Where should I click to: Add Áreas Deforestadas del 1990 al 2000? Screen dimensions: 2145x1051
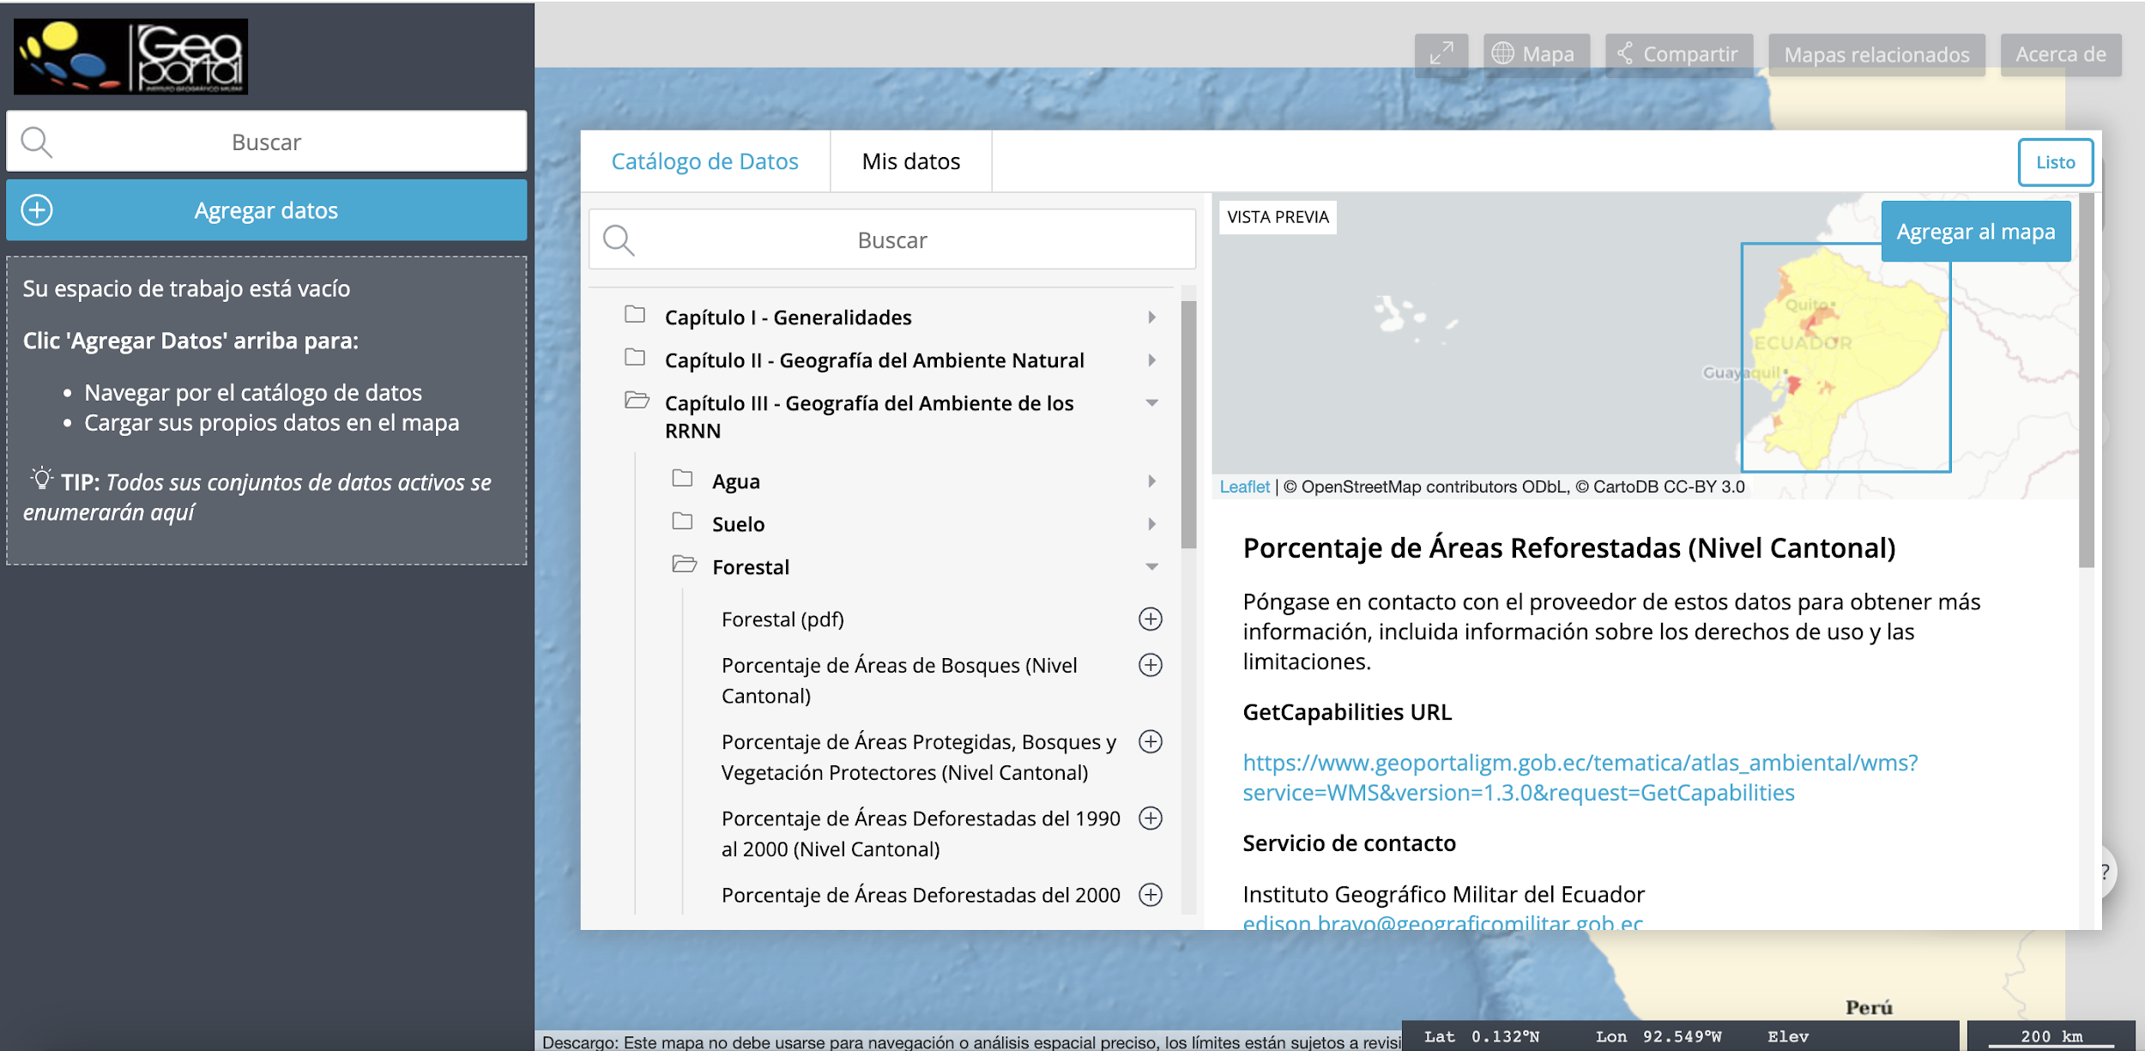tap(1150, 818)
